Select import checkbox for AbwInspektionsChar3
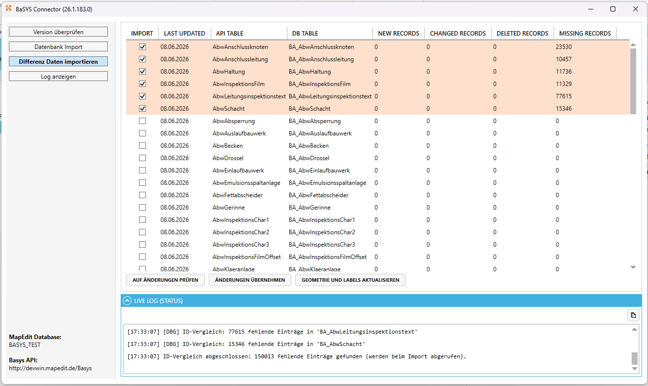The height and width of the screenshot is (386, 648). [x=142, y=245]
